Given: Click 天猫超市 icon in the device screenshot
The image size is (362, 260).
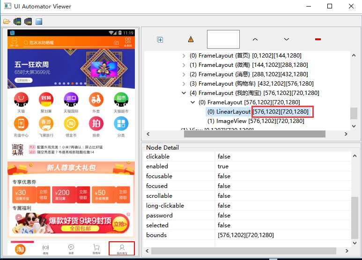Looking at the screenshot, I should coord(121,99).
